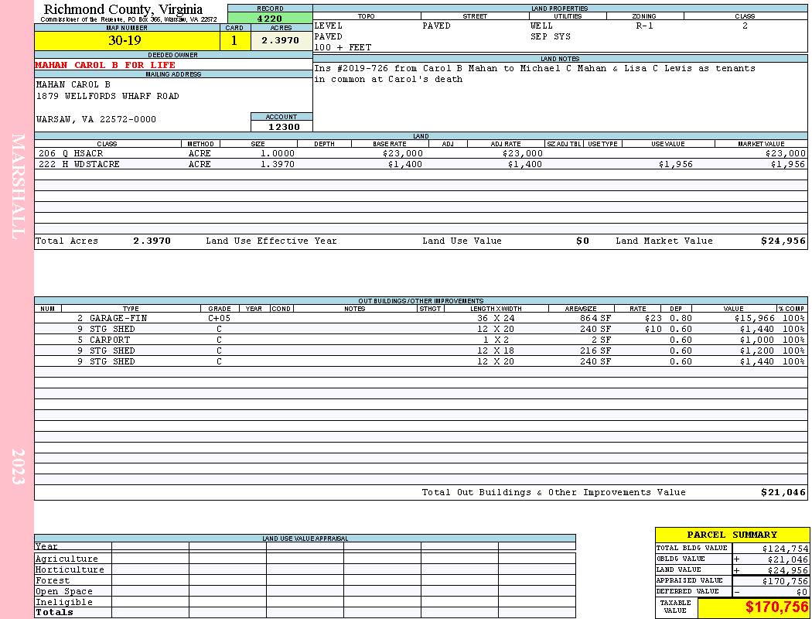
Task: Click red TAXABLE VALUE $170,756
Action: coord(777,607)
